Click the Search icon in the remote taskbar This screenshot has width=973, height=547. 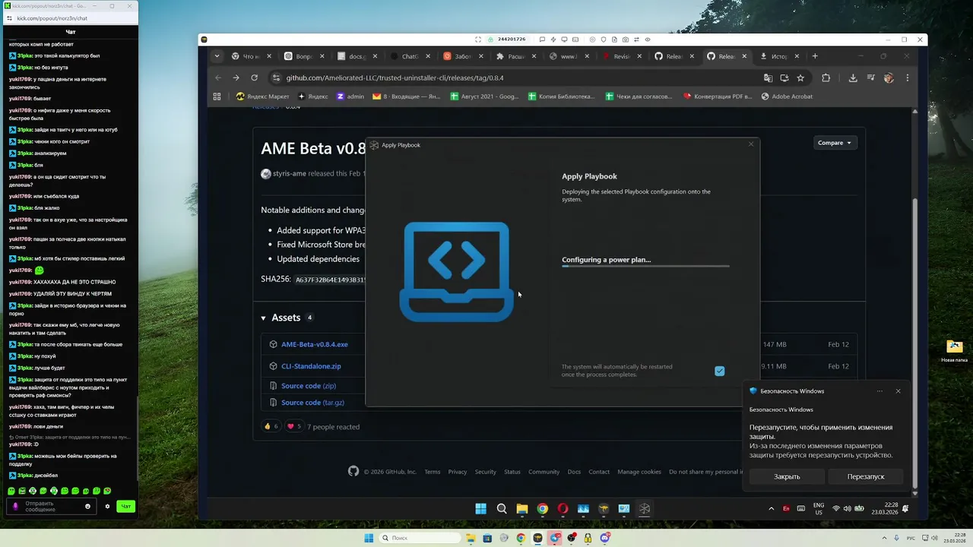point(502,509)
